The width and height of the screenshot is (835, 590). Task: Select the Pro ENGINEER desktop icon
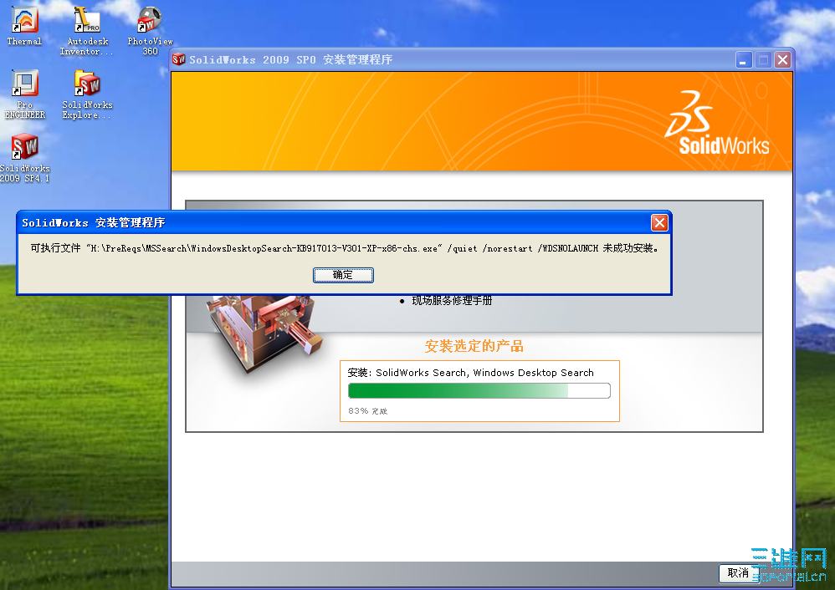click(x=24, y=94)
